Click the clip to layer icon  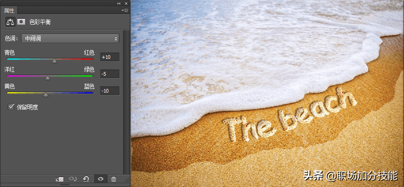[x=60, y=179]
